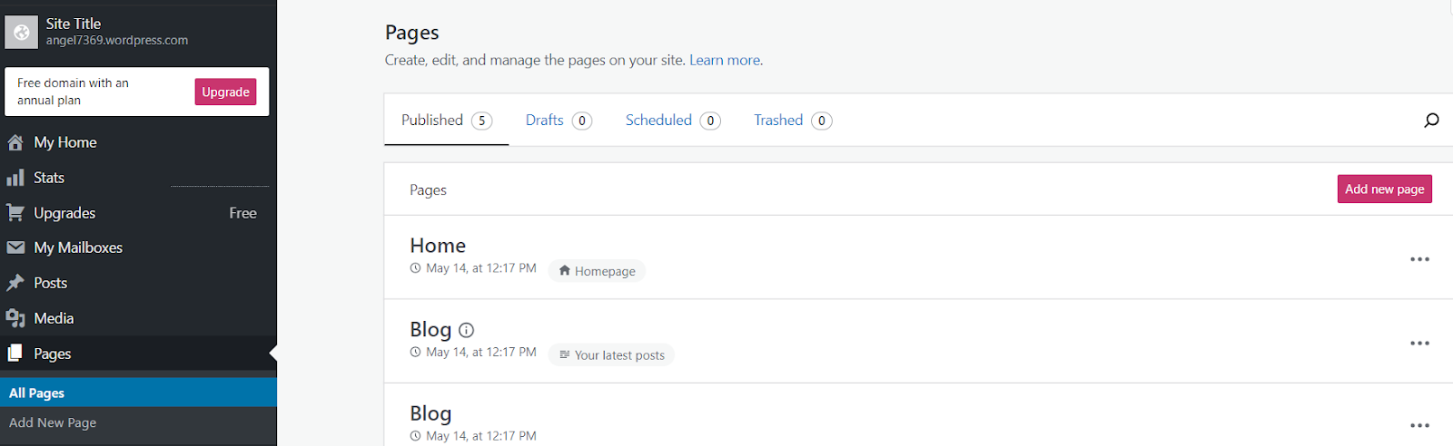Open more options for the last Blog page
1453x446 pixels.
click(1419, 425)
